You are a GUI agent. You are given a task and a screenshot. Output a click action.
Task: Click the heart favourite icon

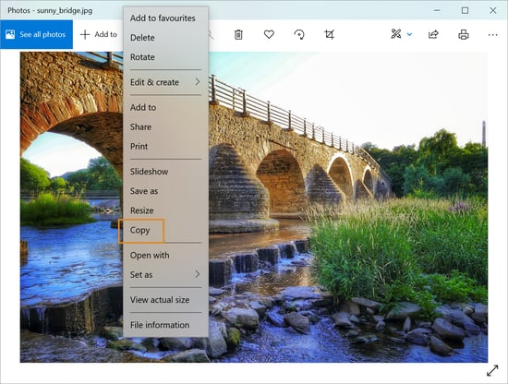pos(269,34)
